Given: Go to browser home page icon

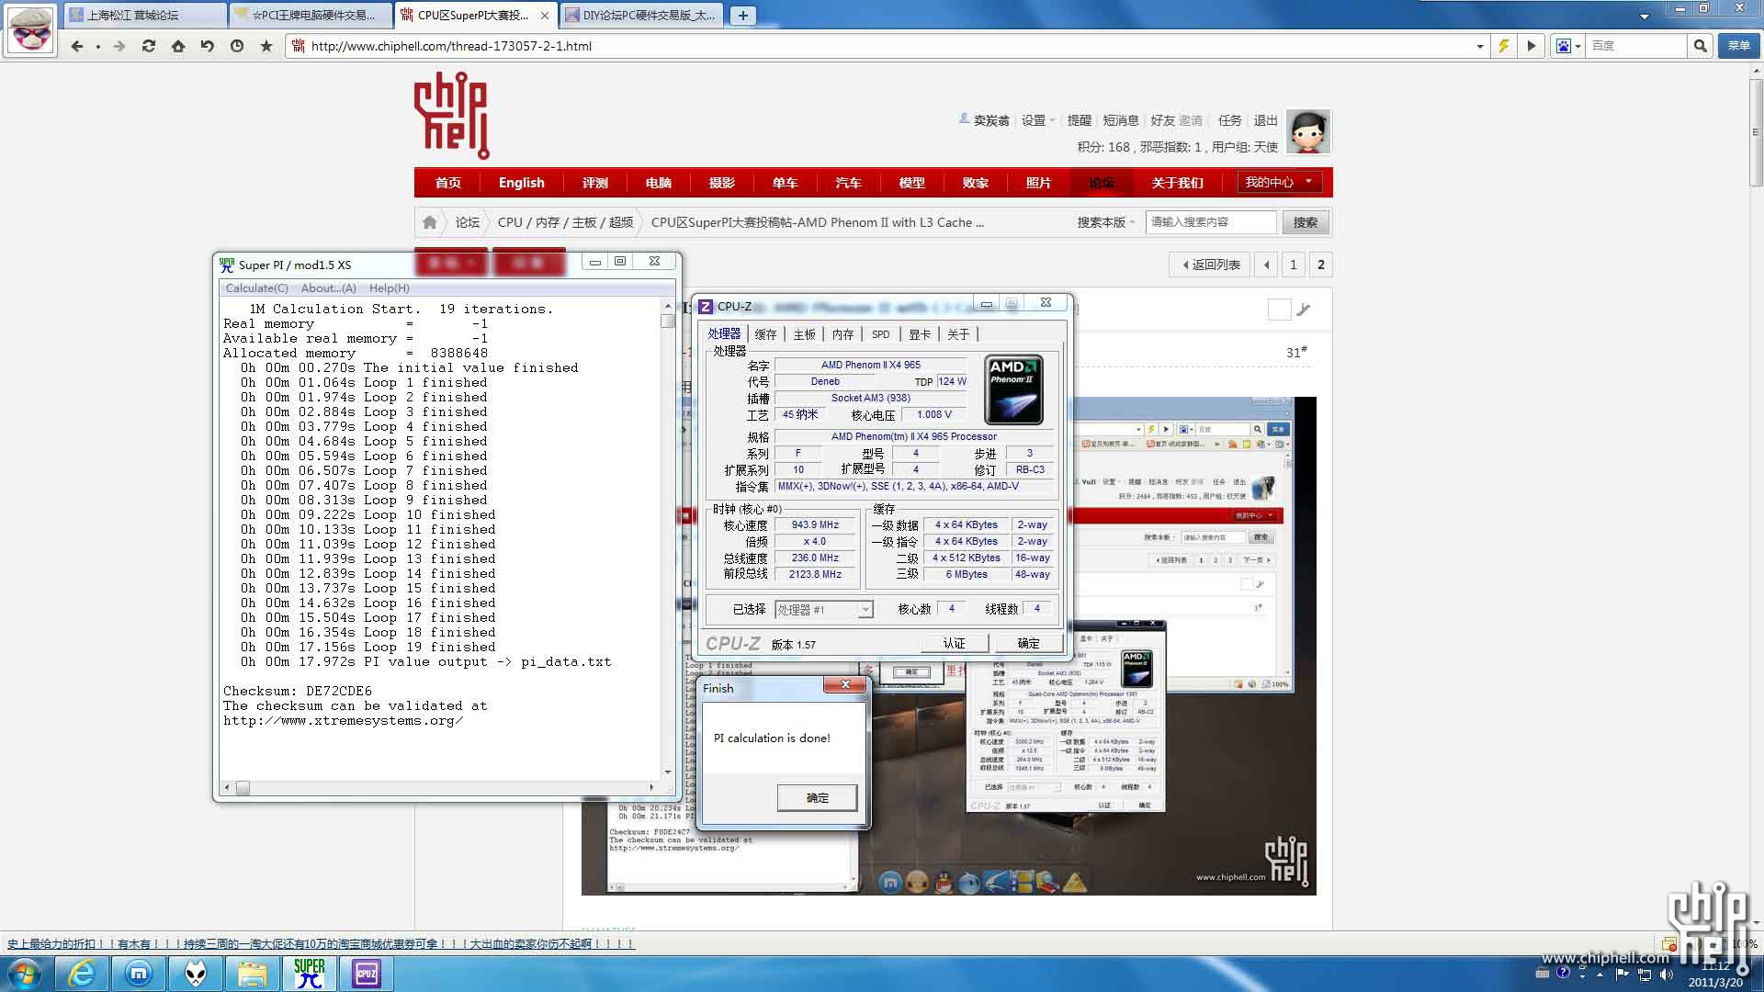Looking at the screenshot, I should pos(178,46).
